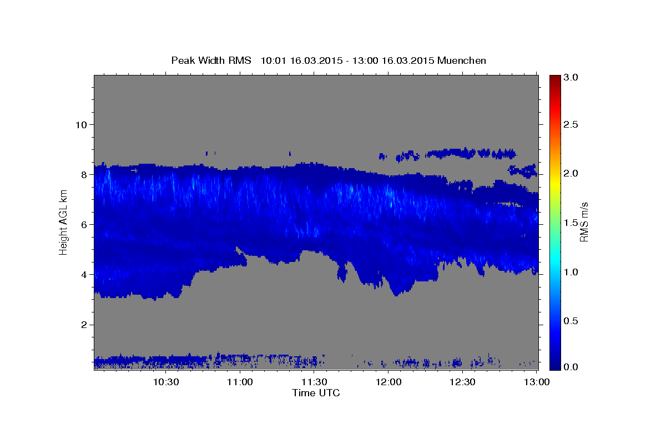The image size is (666, 444).
Task: Click the colorbar value 2.0
Action: coord(572,173)
